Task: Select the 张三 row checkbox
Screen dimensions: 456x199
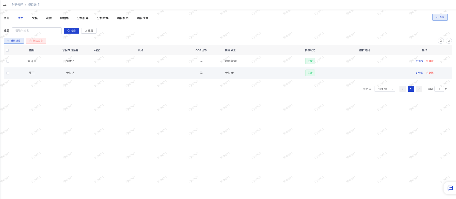Action: [x=8, y=73]
